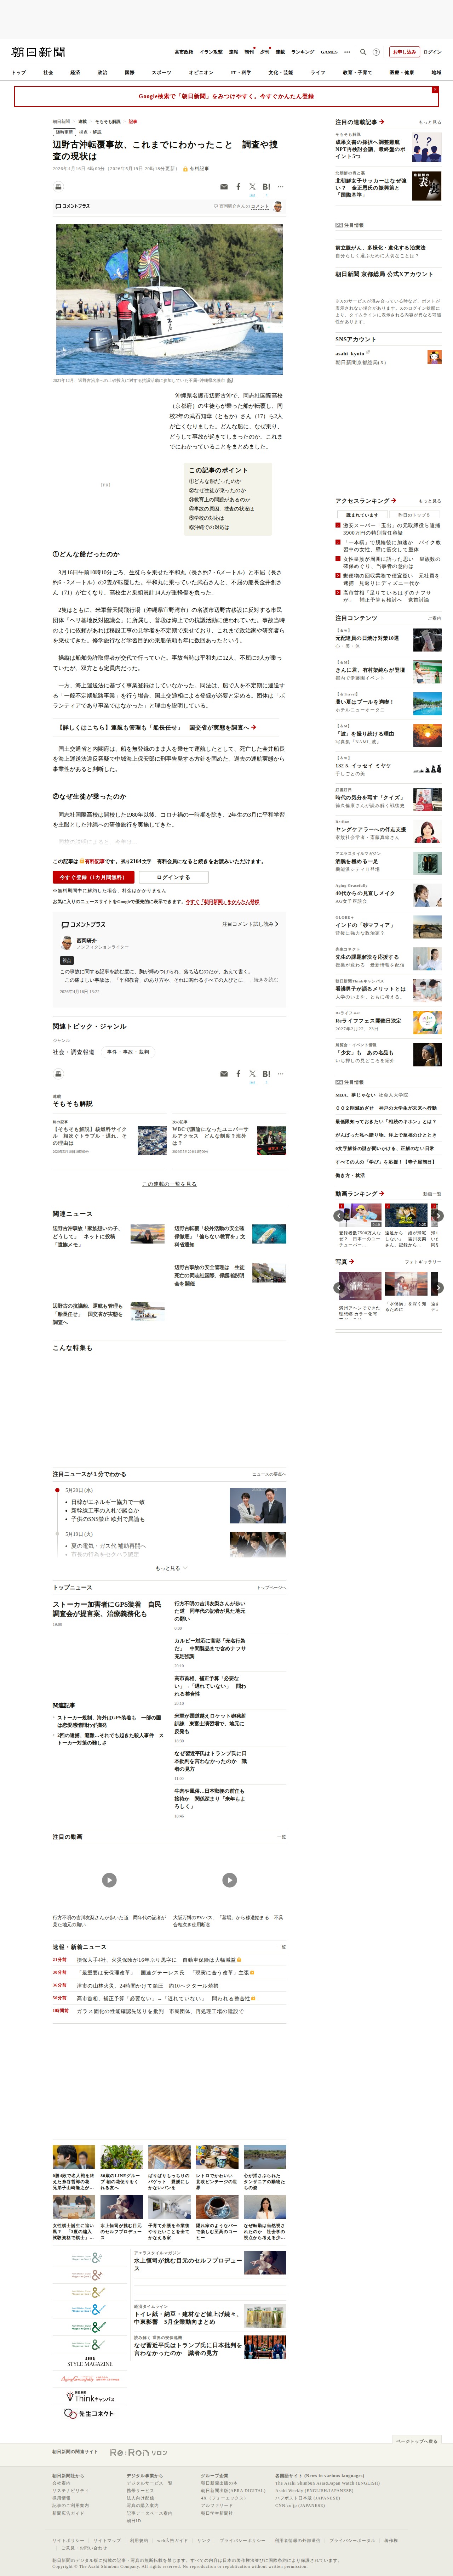This screenshot has width=453, height=2576.
Task: Click the 朝日新聞 logo
Action: (x=38, y=52)
